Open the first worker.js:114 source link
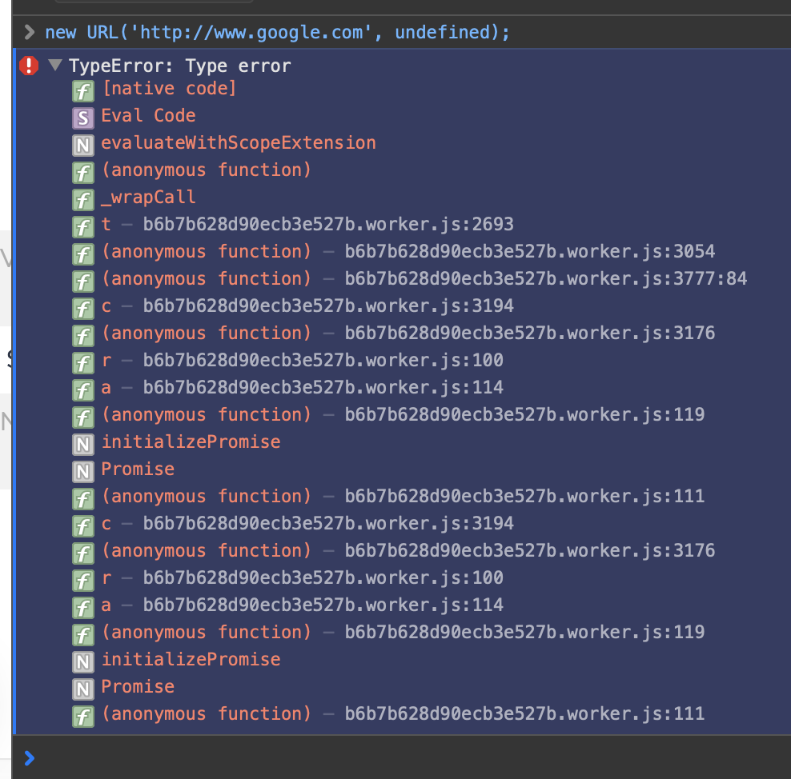Image resolution: width=791 pixels, height=779 pixels. (323, 388)
